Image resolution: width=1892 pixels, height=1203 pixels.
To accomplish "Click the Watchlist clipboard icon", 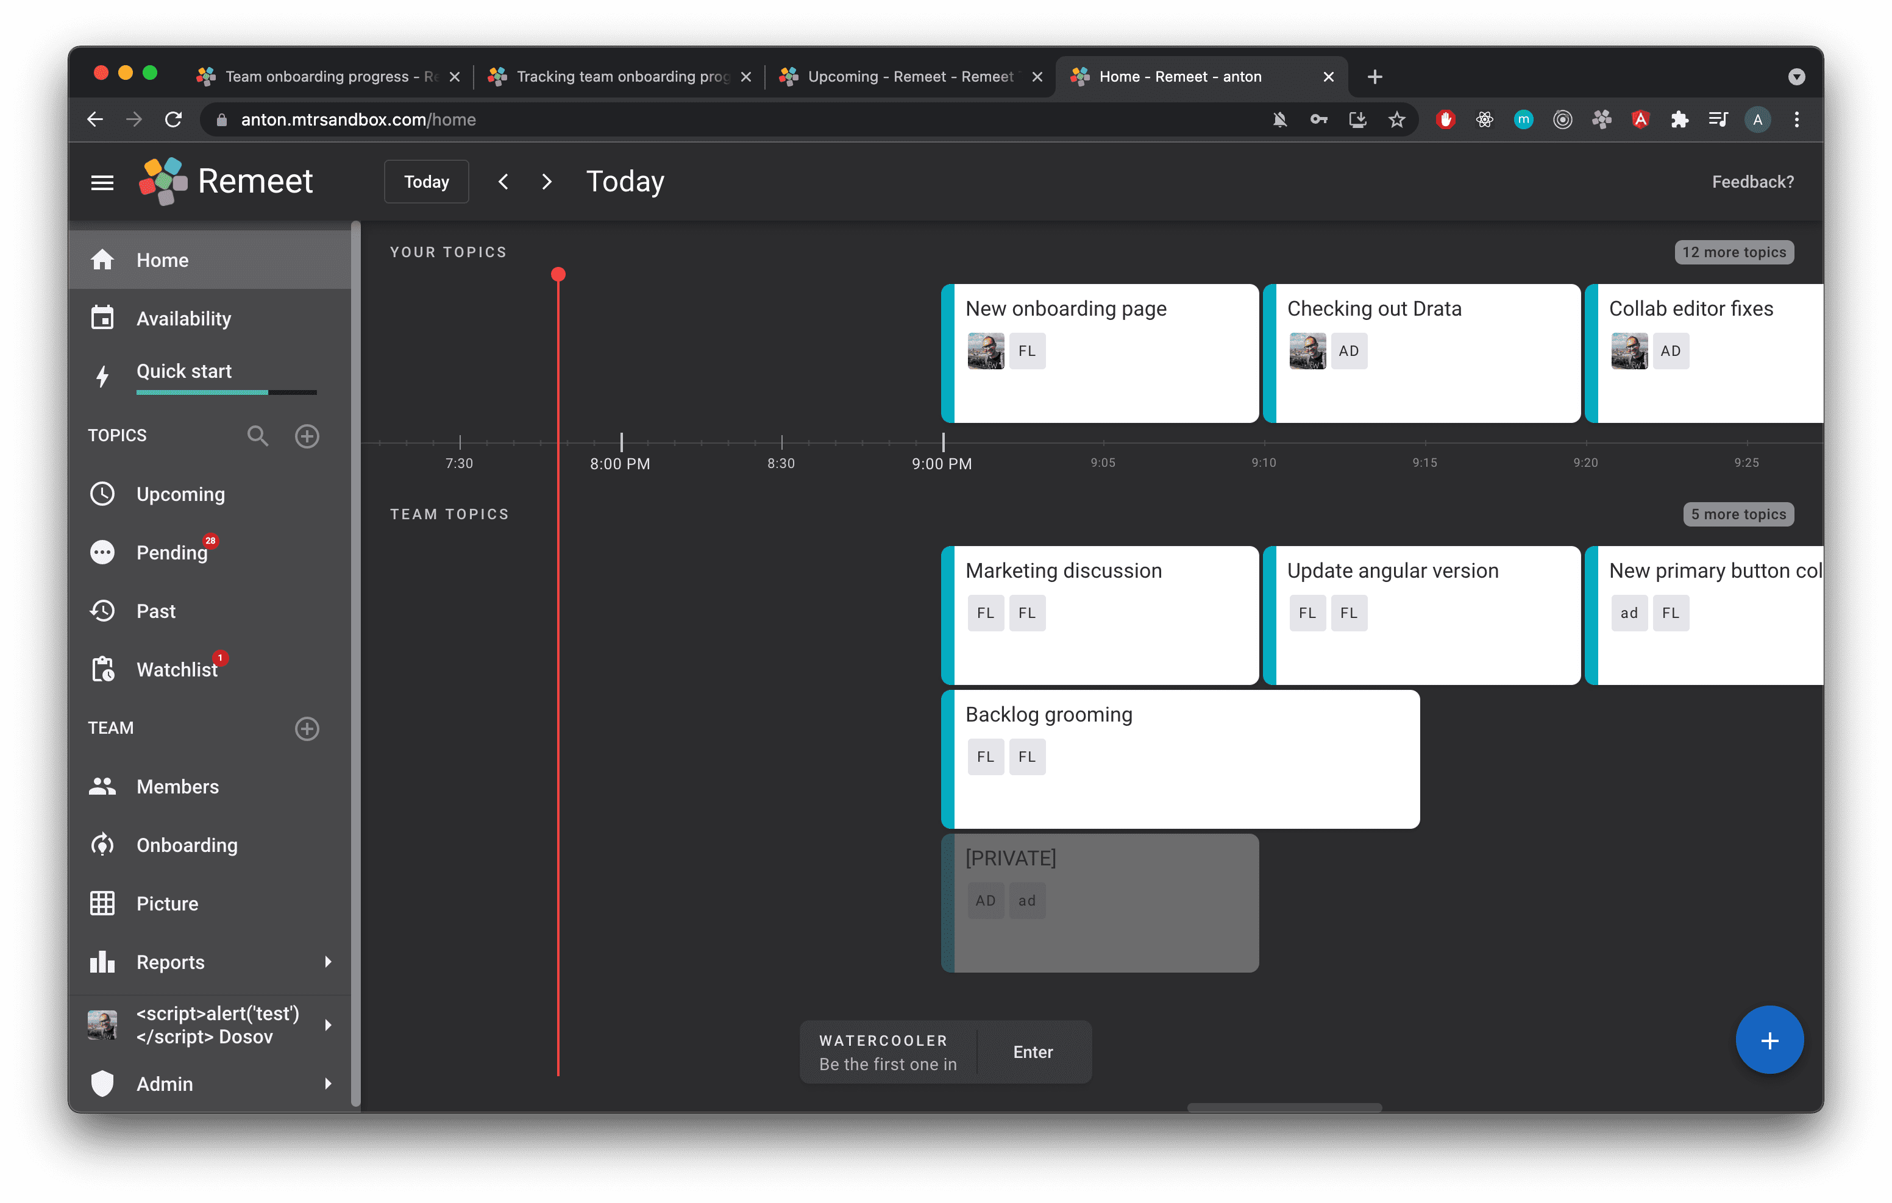I will point(103,670).
